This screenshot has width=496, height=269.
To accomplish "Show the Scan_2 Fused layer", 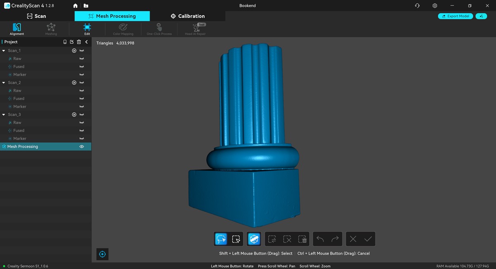I will click(x=82, y=99).
